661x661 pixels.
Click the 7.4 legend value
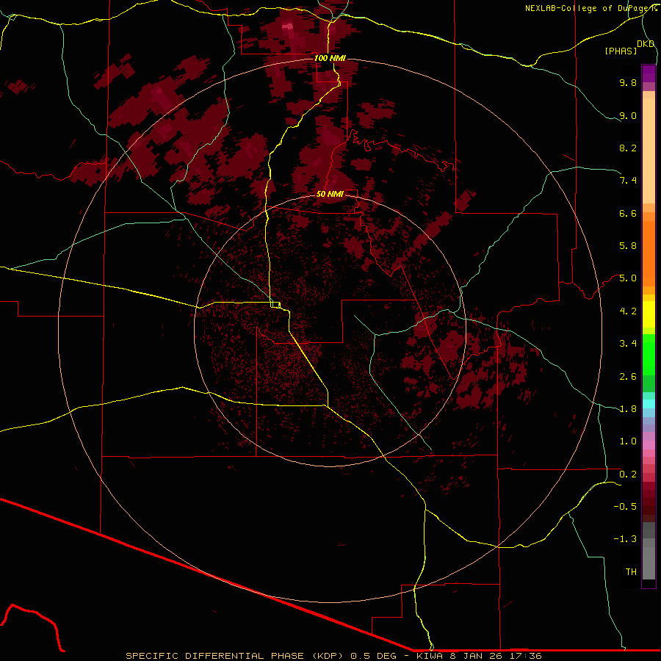click(628, 181)
